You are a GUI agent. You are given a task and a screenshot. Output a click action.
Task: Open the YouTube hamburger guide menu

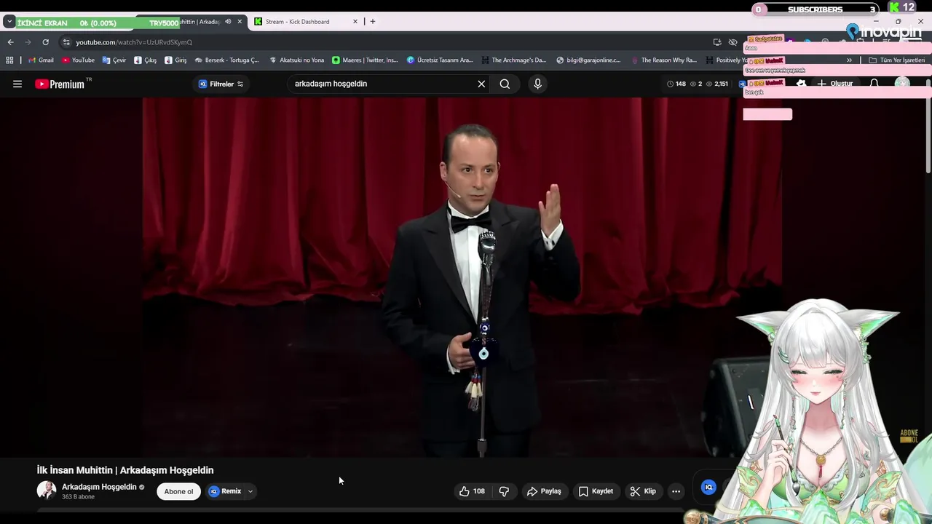point(17,84)
